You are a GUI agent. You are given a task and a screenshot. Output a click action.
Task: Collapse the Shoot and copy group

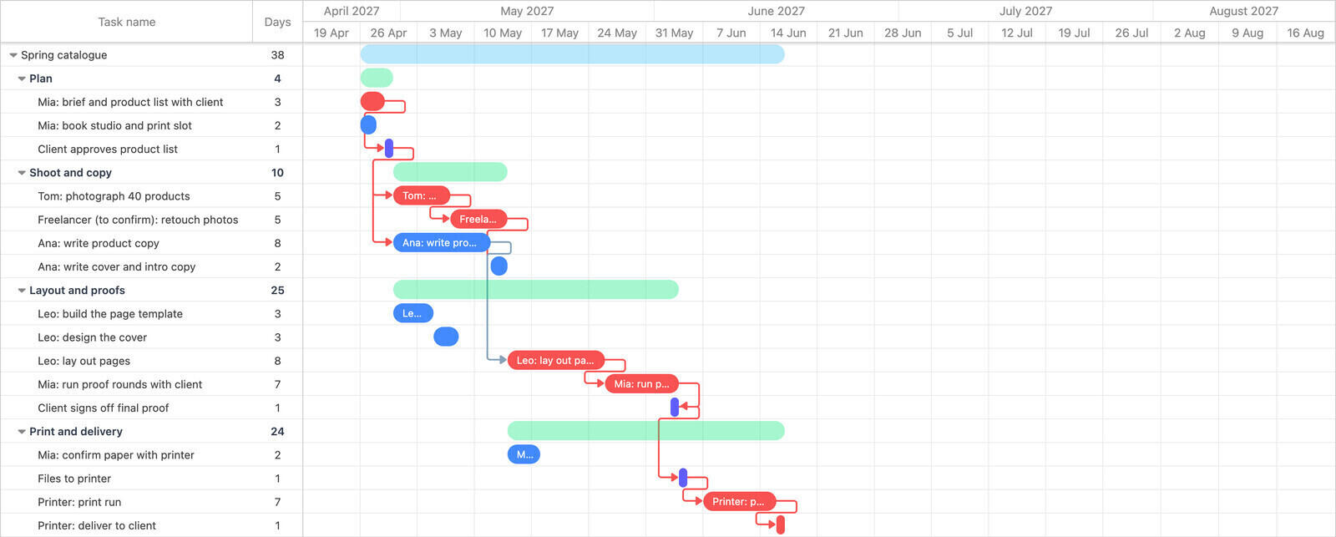22,173
